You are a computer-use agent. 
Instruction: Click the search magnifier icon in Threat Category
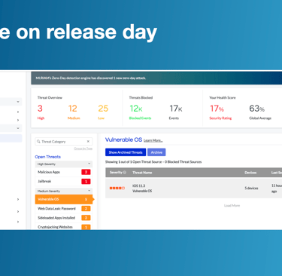[38, 142]
